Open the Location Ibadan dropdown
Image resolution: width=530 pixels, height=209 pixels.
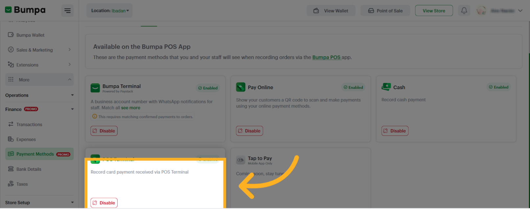(110, 11)
